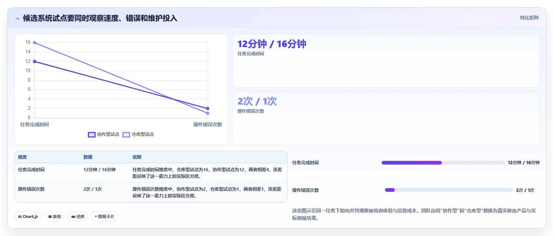
Task: Click the 操作错误次数 progress bar
Action: (x=449, y=190)
